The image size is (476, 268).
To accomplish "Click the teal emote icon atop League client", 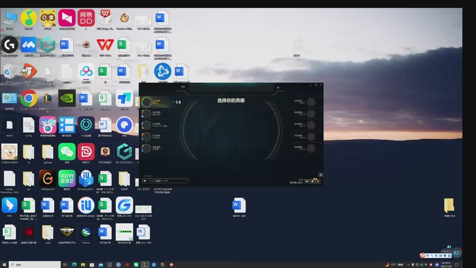I will tap(278, 88).
